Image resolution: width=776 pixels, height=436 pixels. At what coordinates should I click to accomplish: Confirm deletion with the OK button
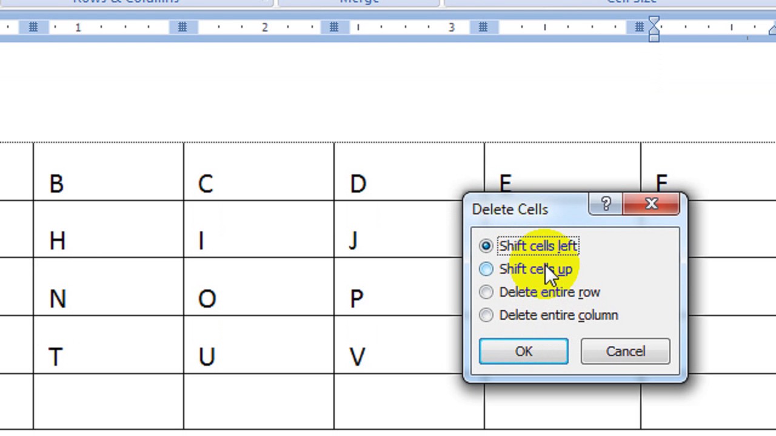click(524, 352)
